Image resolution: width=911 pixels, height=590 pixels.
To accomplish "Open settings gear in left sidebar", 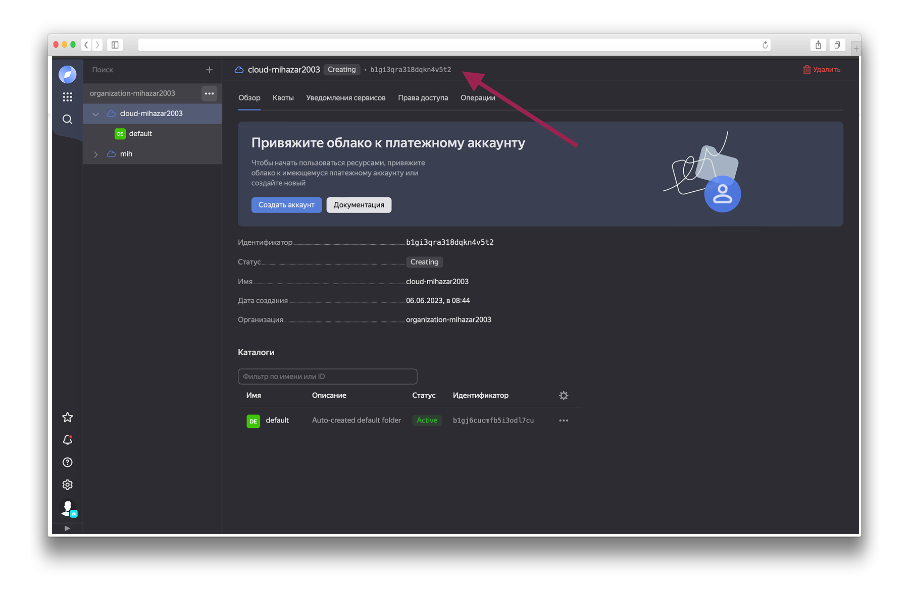I will [67, 485].
